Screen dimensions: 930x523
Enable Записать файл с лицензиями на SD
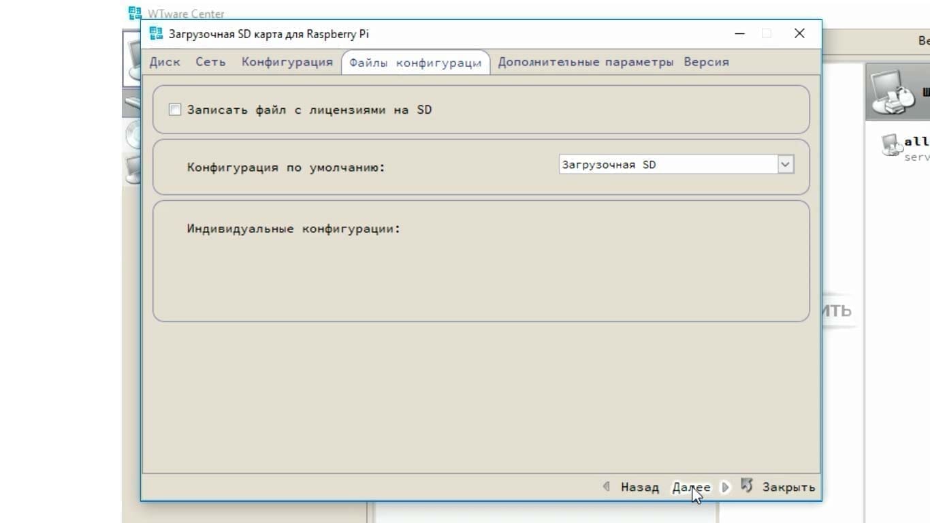point(175,110)
